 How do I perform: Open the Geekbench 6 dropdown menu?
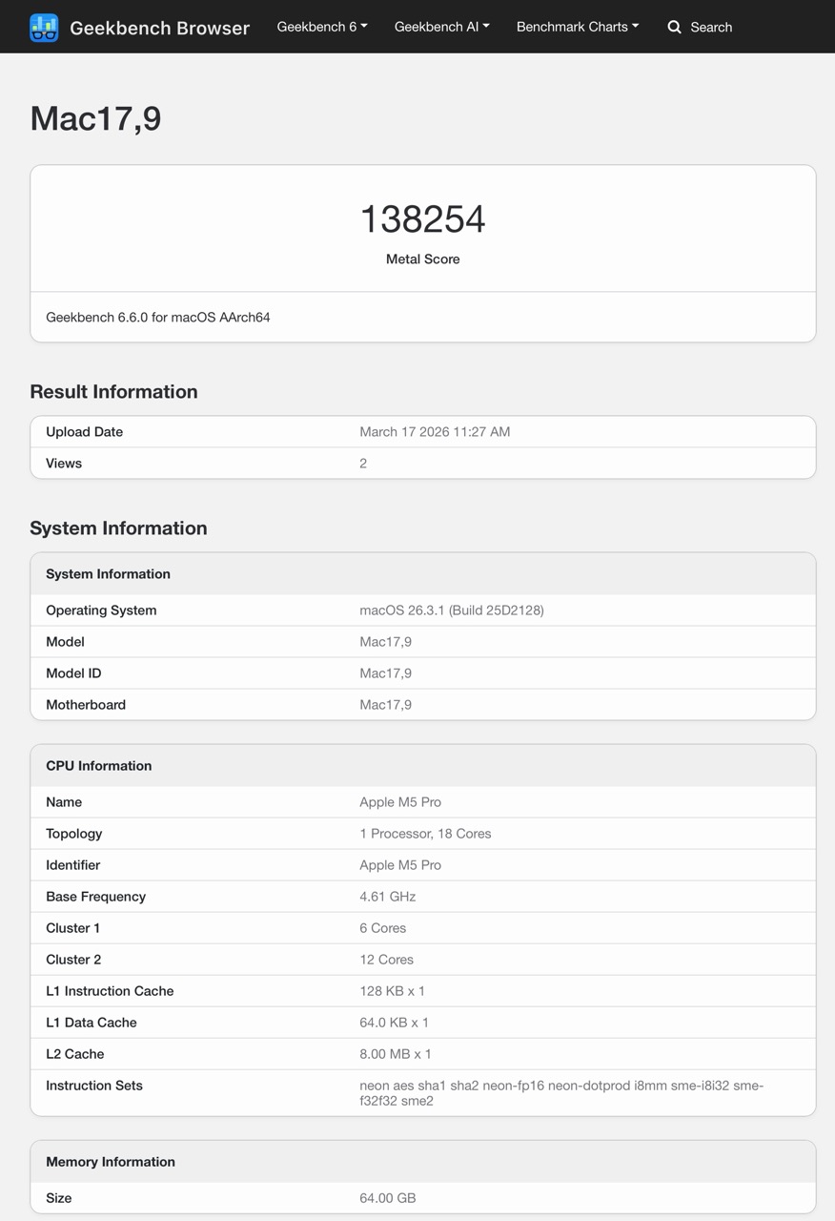[x=322, y=27]
